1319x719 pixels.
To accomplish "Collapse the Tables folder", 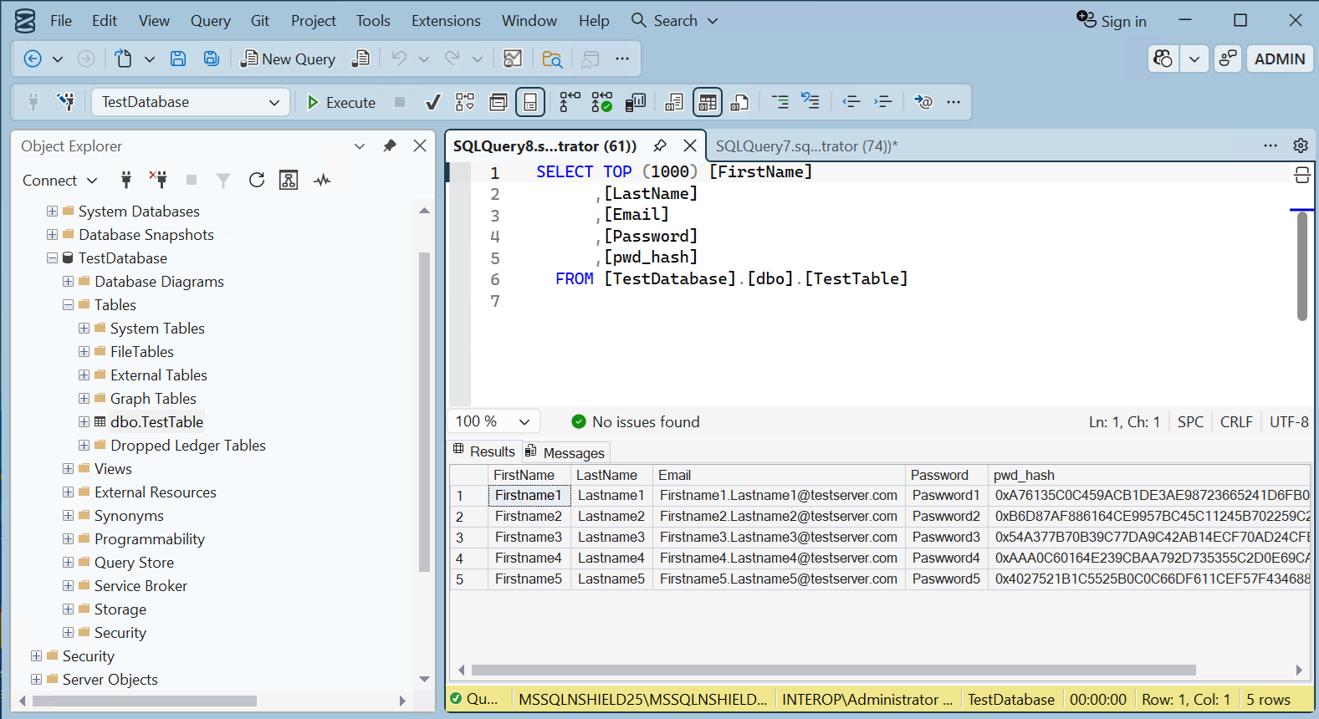I will [68, 304].
